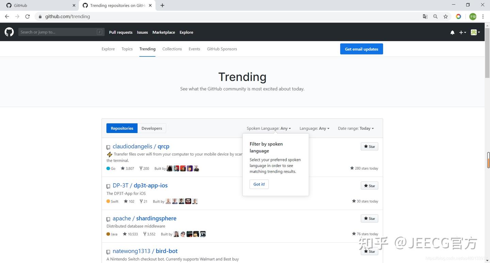Image resolution: width=490 pixels, height=263 pixels.
Task: Expand the plus create-new dropdown in header
Action: 462,32
